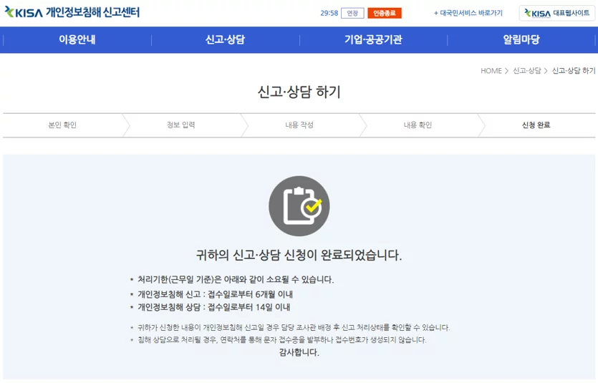Screen dimensions: 598x383
Task: Click the KISA 개인정보침해 신고센터 logo
Action: [72, 12]
